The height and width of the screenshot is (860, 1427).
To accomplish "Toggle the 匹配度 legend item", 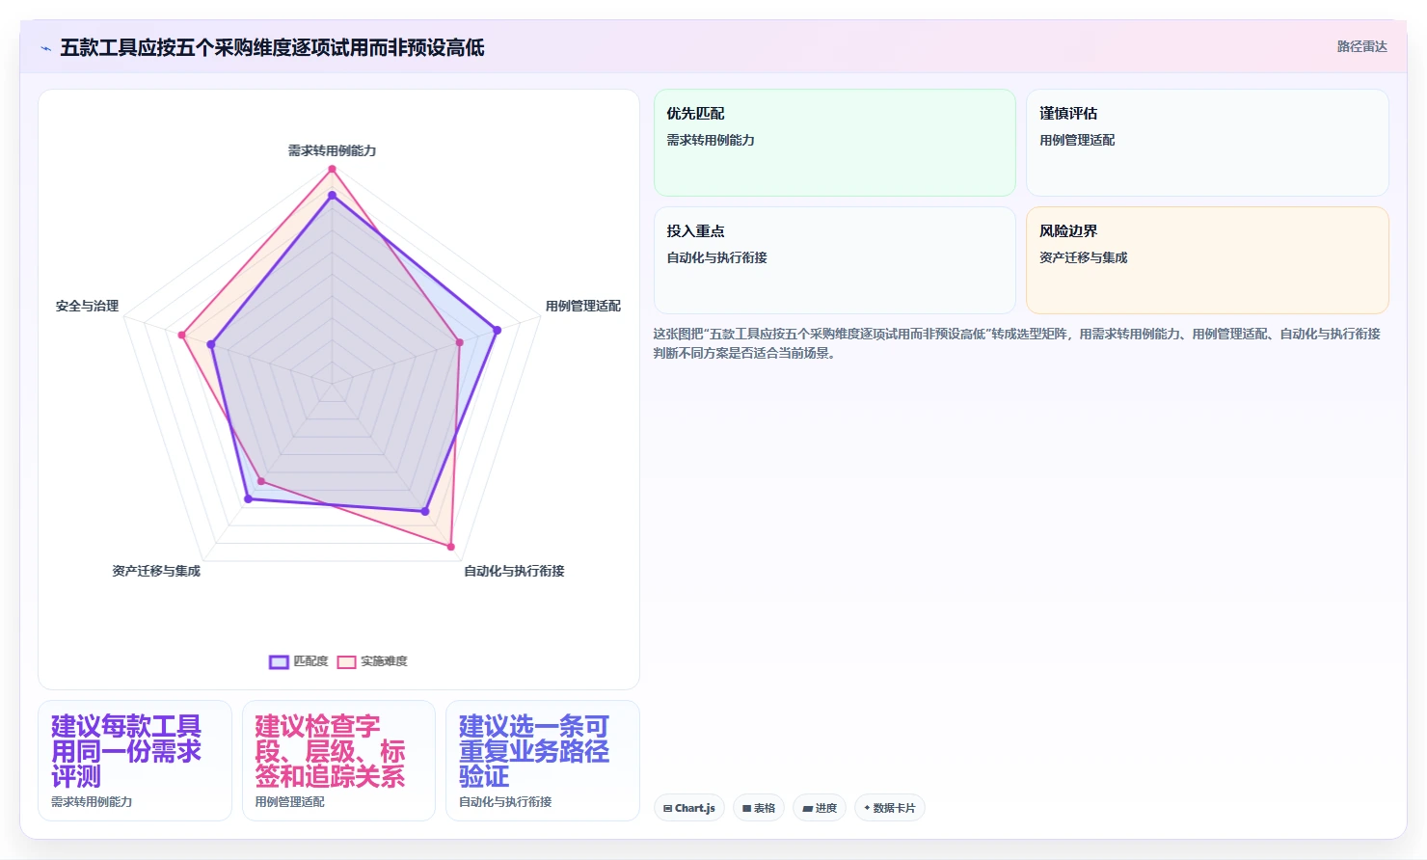I will point(299,661).
